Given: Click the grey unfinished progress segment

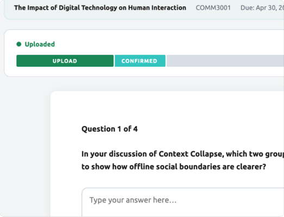Looking at the screenshot, I should tap(225, 61).
